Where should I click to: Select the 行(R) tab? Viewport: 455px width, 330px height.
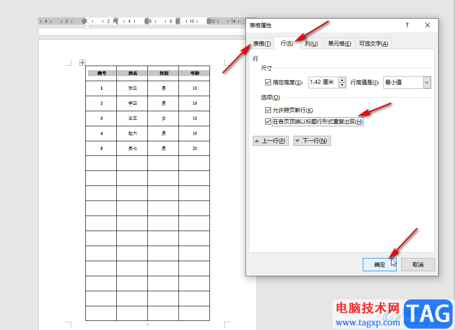pos(287,43)
